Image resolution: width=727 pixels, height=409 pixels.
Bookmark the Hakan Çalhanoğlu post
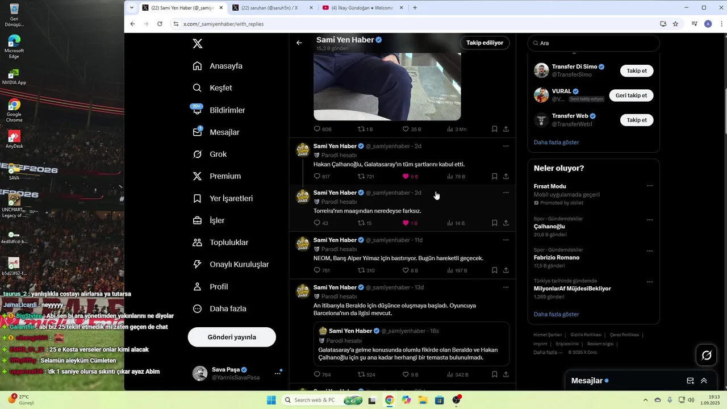(x=495, y=177)
